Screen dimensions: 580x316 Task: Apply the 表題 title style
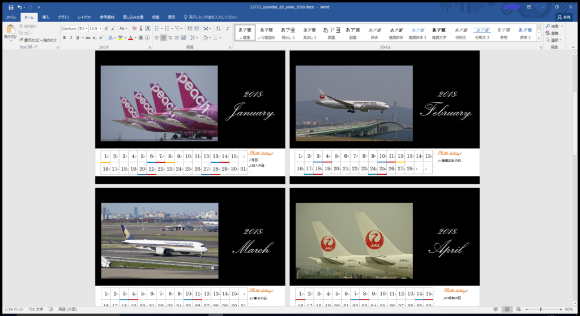click(331, 33)
